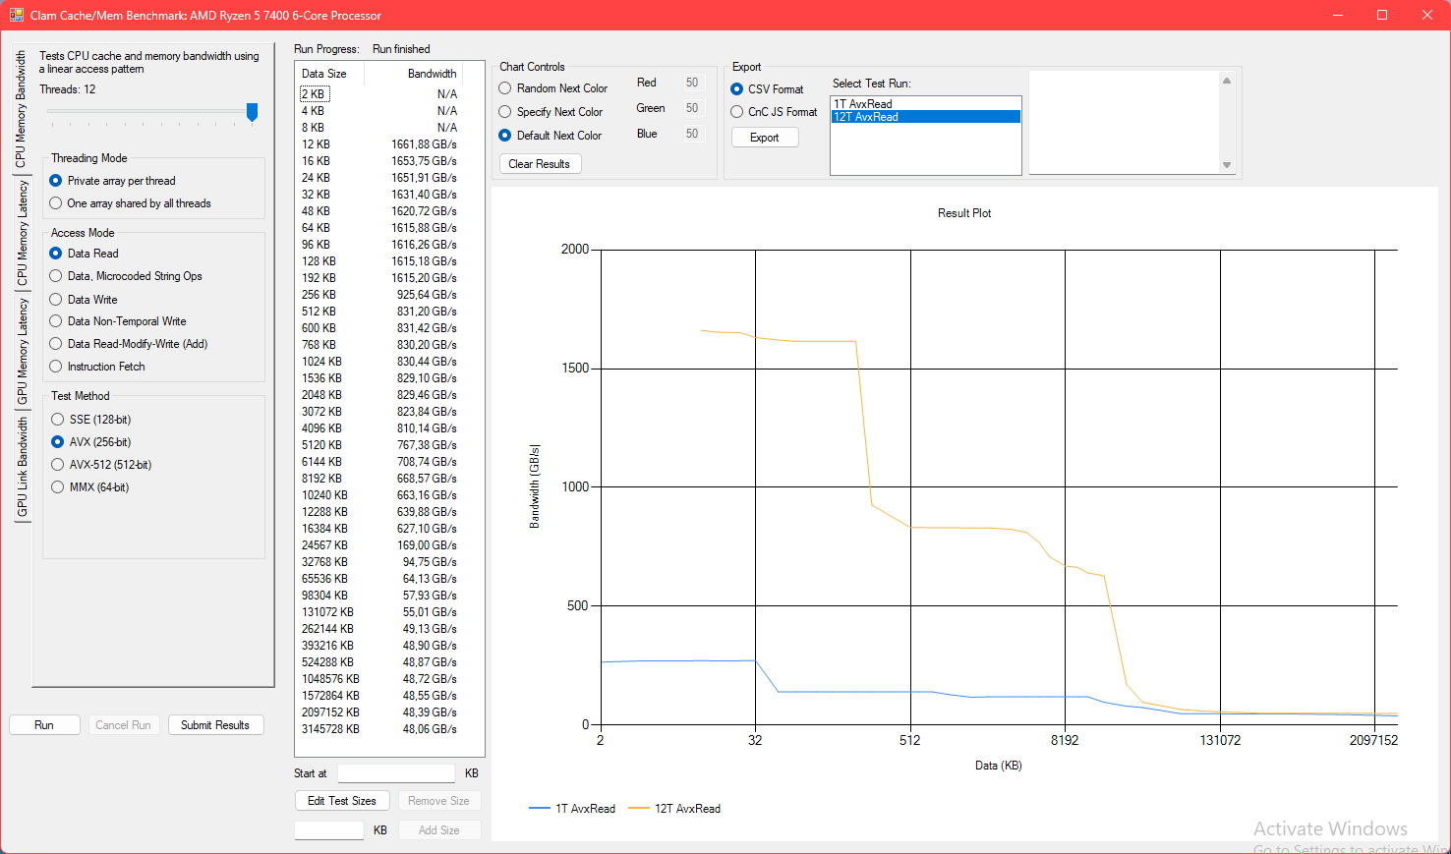Open the GPU Link Bandwidth tab
Image resolution: width=1451 pixels, height=854 pixels.
tap(22, 467)
